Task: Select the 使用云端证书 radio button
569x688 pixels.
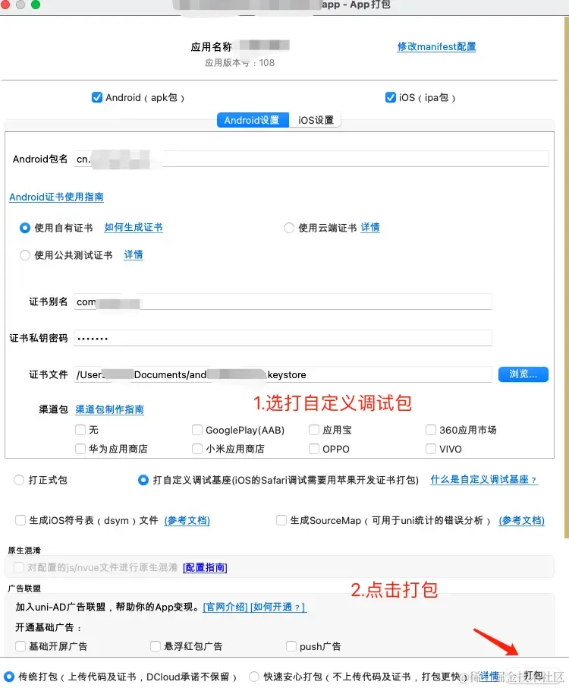Action: [x=289, y=228]
